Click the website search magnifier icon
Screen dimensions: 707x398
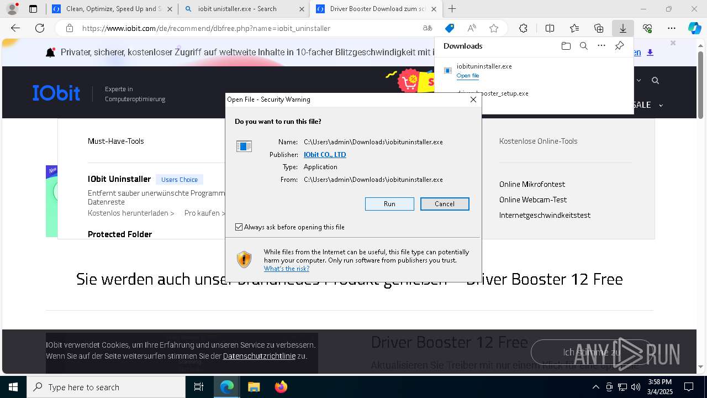point(655,81)
